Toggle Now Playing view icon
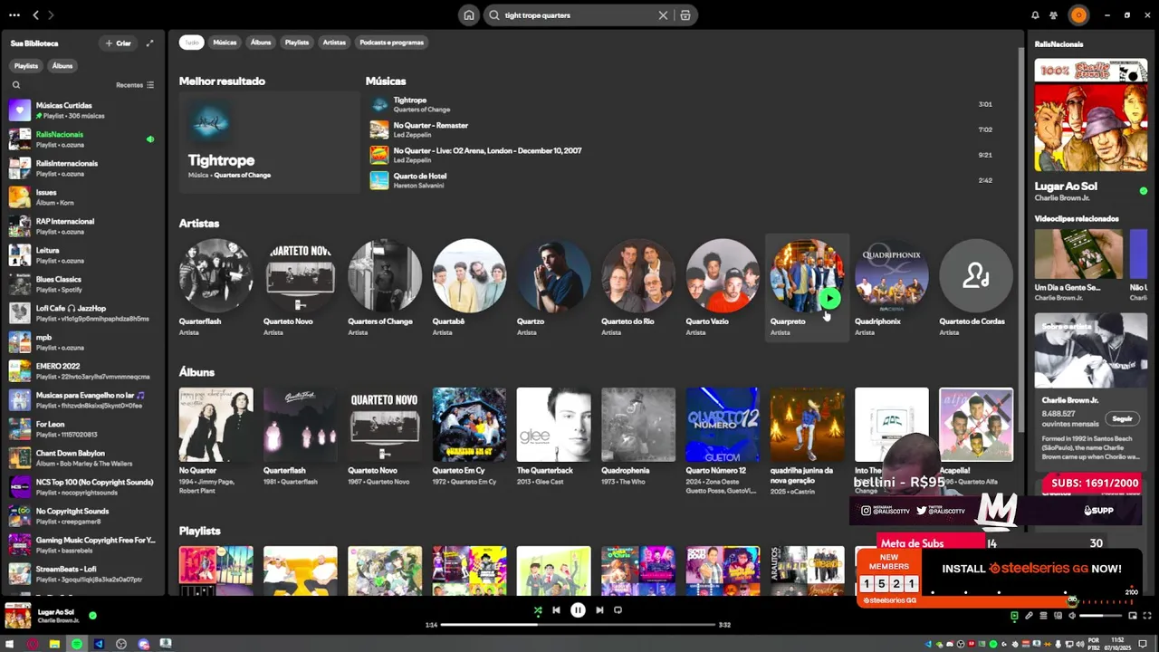This screenshot has height=652, width=1159. point(1014,617)
